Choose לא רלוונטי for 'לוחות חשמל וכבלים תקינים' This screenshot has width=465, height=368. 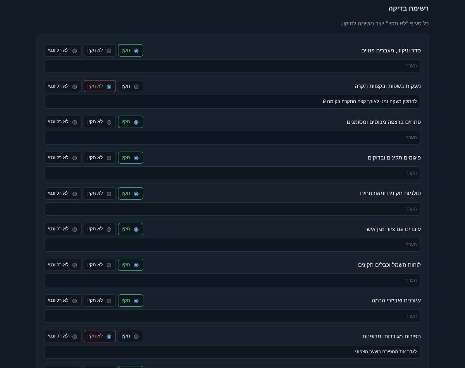click(63, 265)
